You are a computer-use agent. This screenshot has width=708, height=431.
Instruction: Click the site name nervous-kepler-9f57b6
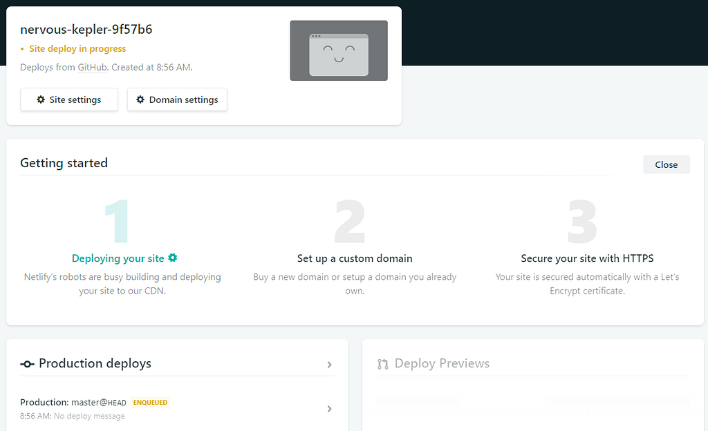[x=86, y=29]
